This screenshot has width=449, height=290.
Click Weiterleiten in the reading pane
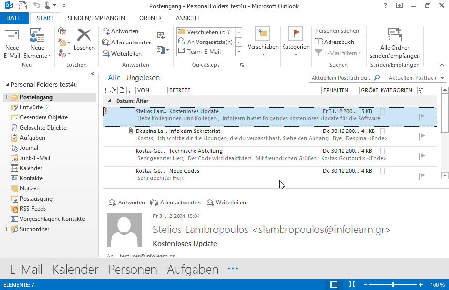226,203
